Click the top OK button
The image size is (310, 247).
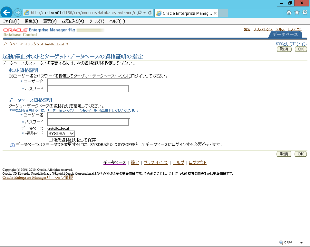coord(301,49)
